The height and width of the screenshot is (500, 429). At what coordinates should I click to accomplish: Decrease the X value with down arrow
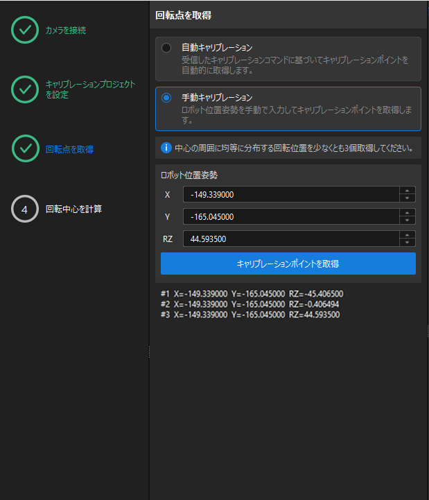tap(407, 198)
